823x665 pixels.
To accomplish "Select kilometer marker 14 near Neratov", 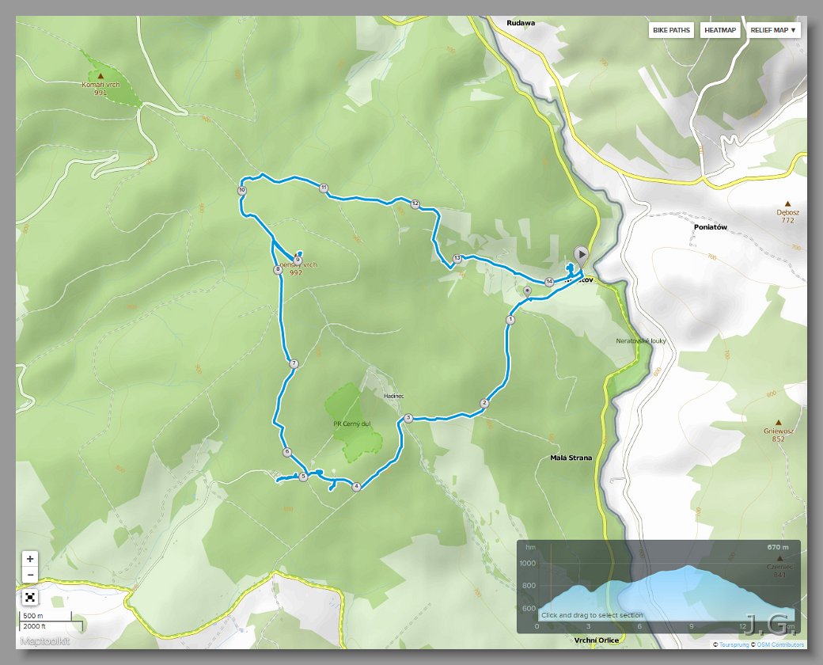I will 549,282.
